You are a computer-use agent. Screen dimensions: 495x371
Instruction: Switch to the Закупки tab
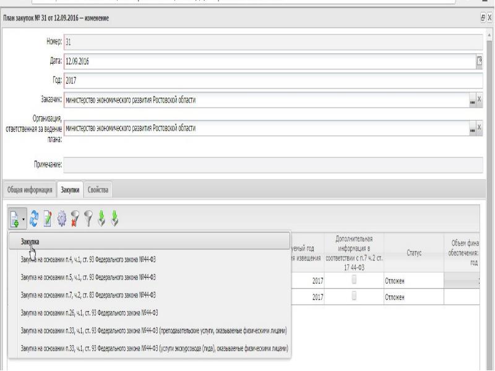70,190
